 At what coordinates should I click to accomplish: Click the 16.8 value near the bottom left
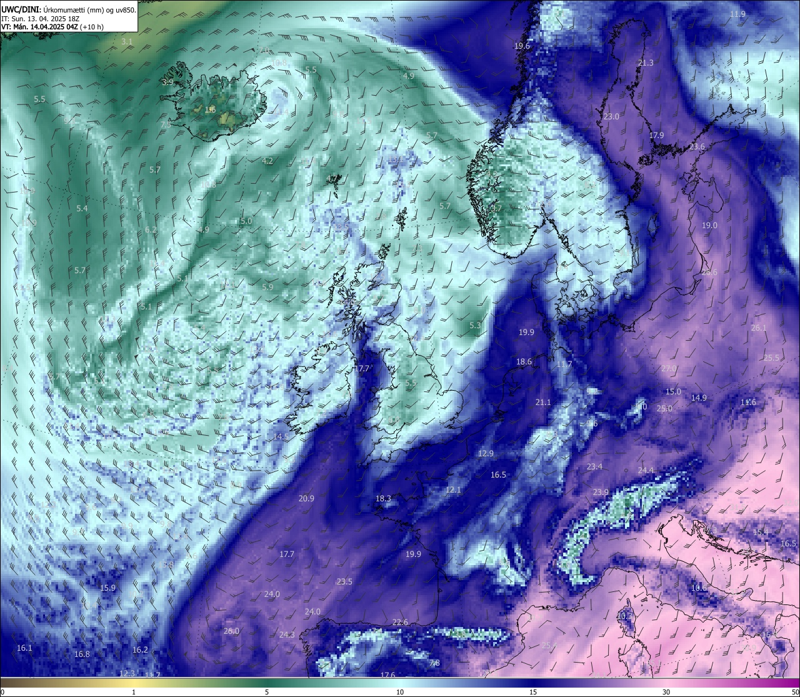point(82,654)
